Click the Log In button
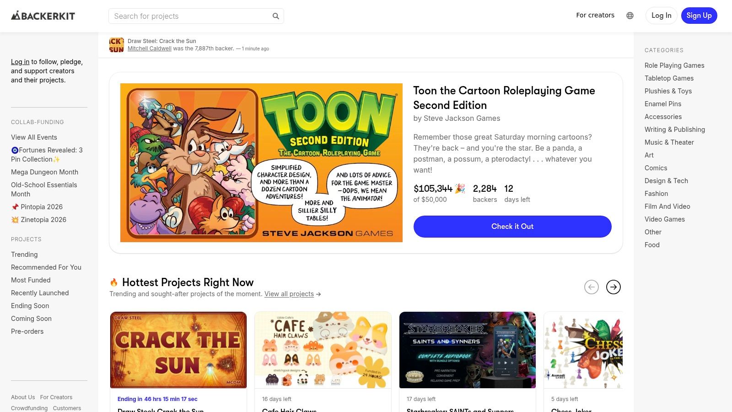This screenshot has height=412, width=732. point(661,16)
